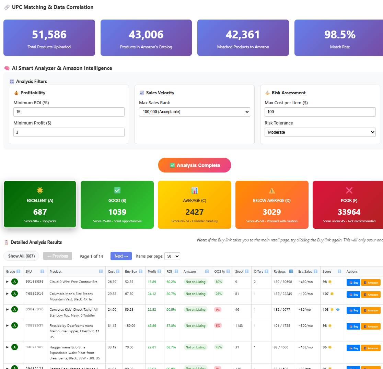Viewport: 383px width, 369px height.
Task: Sort by ROI column icon
Action: pos(176,271)
